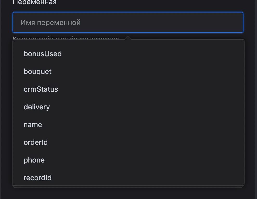Use delivery as the variable name

pyautogui.click(x=128, y=107)
